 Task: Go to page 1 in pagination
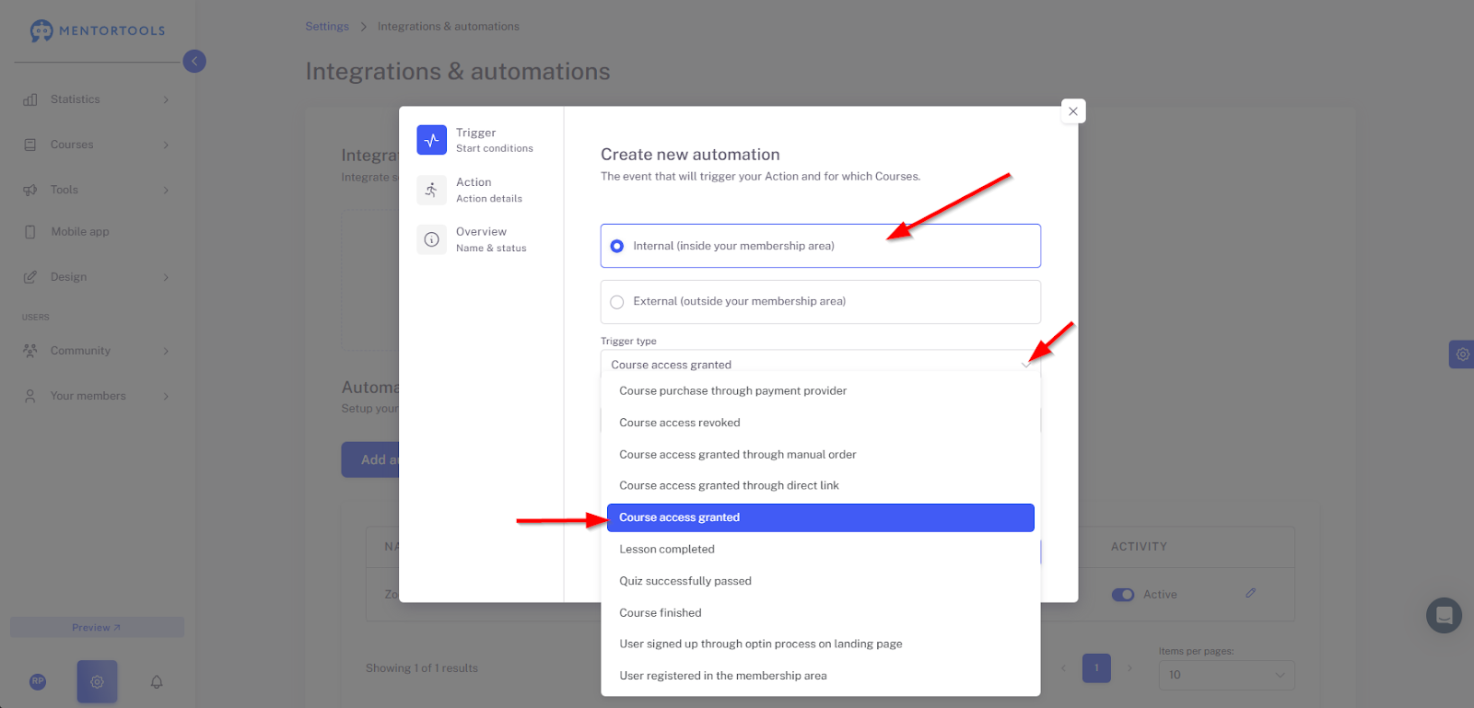pos(1096,667)
